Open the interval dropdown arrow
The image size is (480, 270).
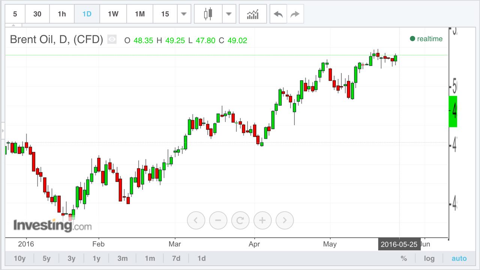tap(184, 14)
